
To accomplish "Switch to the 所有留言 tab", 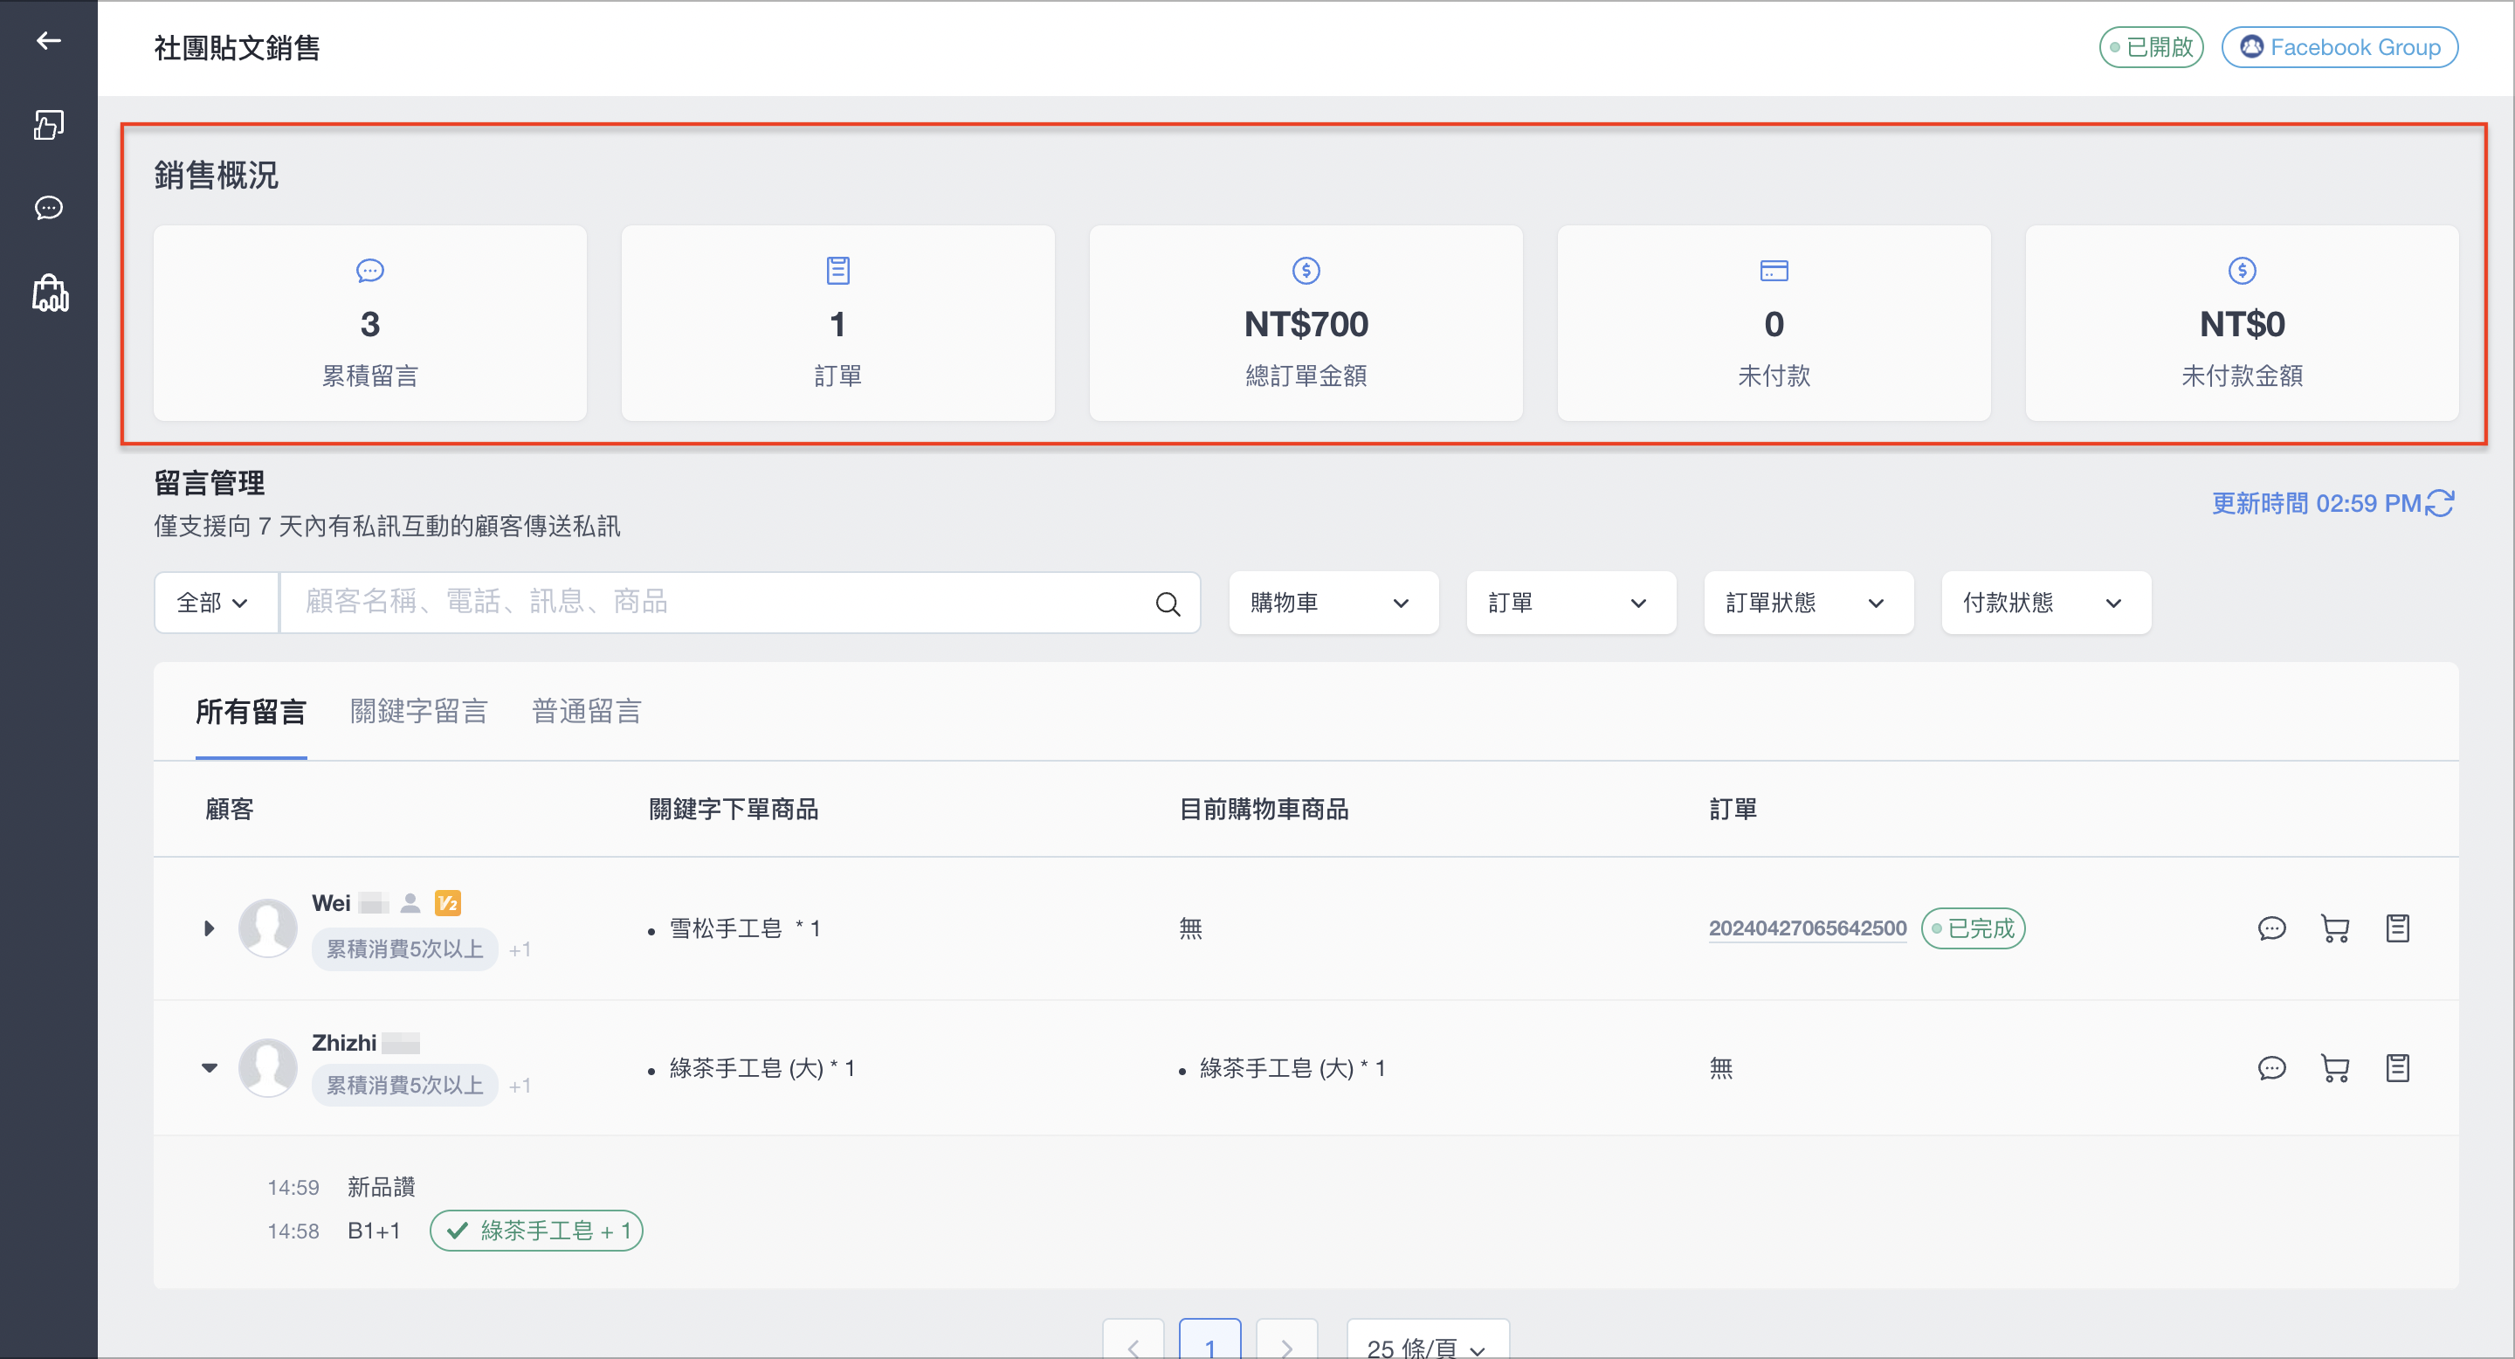I will 251,712.
